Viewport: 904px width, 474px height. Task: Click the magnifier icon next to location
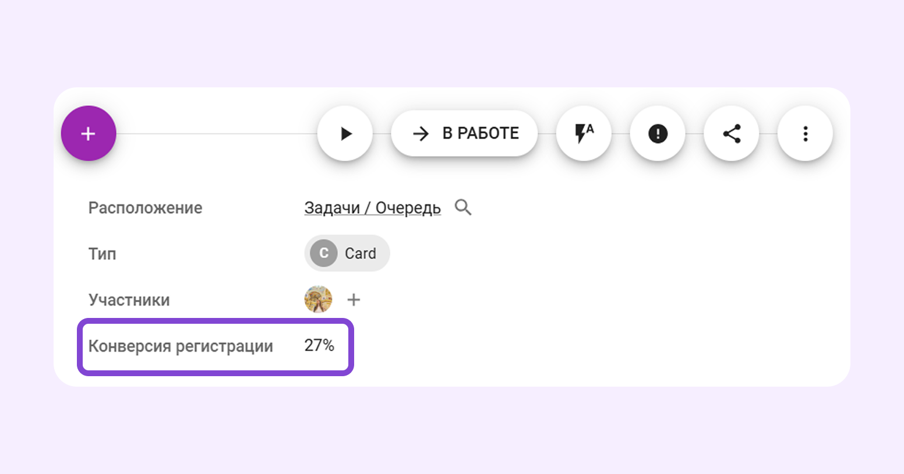463,207
